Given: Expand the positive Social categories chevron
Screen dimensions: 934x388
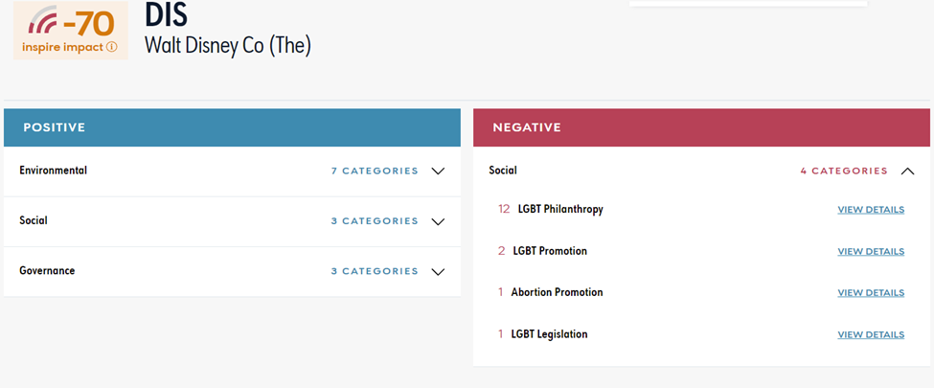Looking at the screenshot, I should pyautogui.click(x=438, y=221).
